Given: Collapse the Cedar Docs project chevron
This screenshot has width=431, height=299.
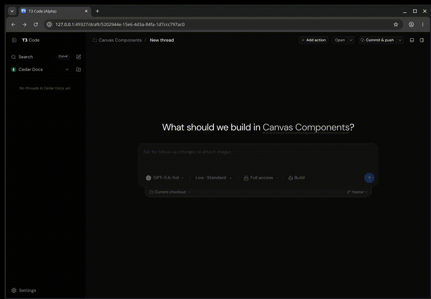Looking at the screenshot, I should [x=67, y=70].
